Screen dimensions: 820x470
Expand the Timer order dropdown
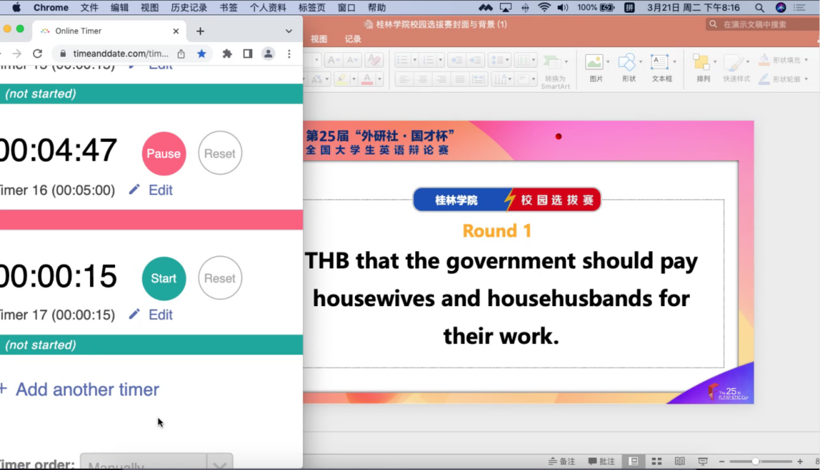pyautogui.click(x=220, y=465)
